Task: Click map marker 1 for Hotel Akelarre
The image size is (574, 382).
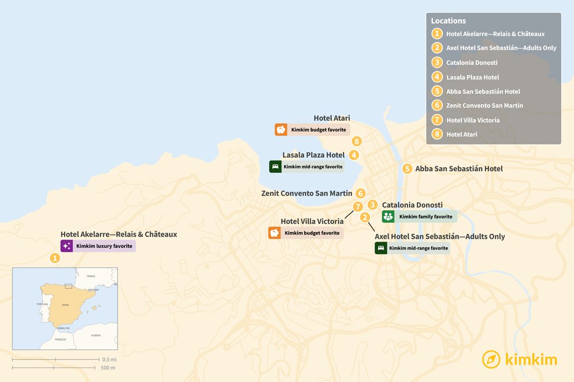Action: tap(54, 258)
